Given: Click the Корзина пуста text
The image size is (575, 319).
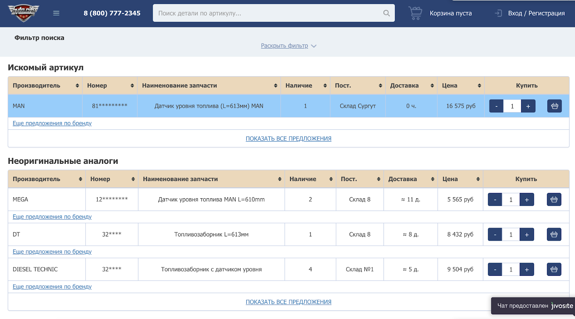Looking at the screenshot, I should tap(451, 13).
